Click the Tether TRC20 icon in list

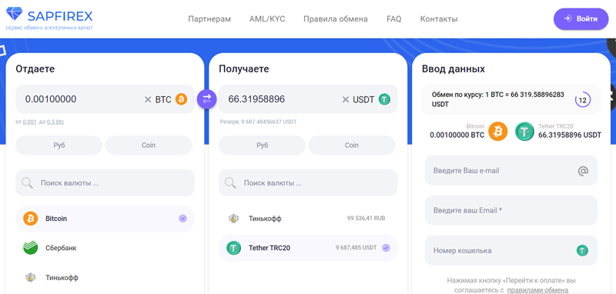coord(233,248)
